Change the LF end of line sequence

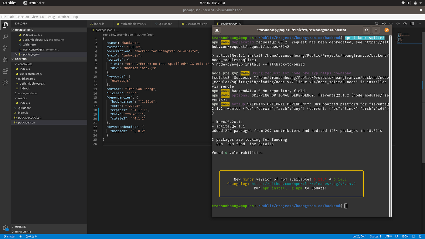(396, 236)
